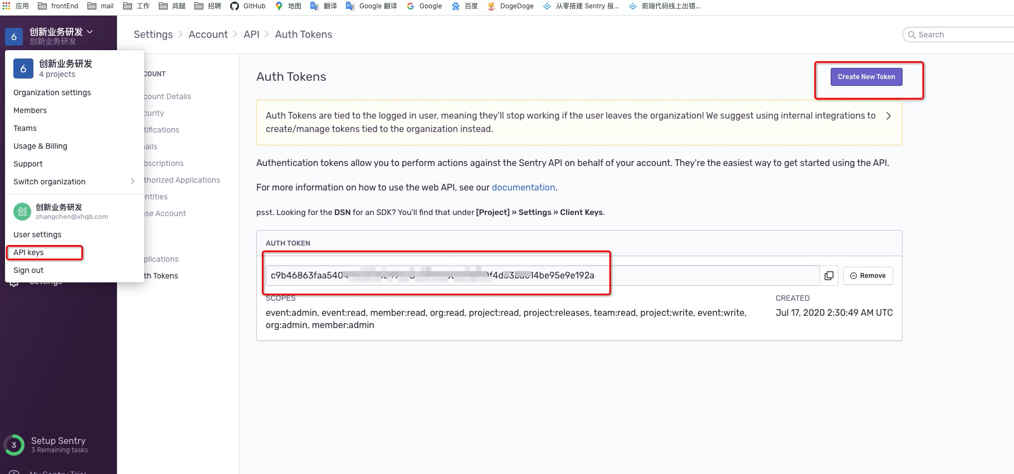Remove the existing auth token
Viewport: 1014px width, 474px height.
(x=867, y=276)
